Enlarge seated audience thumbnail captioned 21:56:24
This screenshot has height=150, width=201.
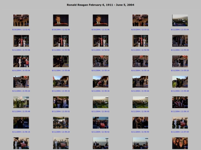(61, 123)
